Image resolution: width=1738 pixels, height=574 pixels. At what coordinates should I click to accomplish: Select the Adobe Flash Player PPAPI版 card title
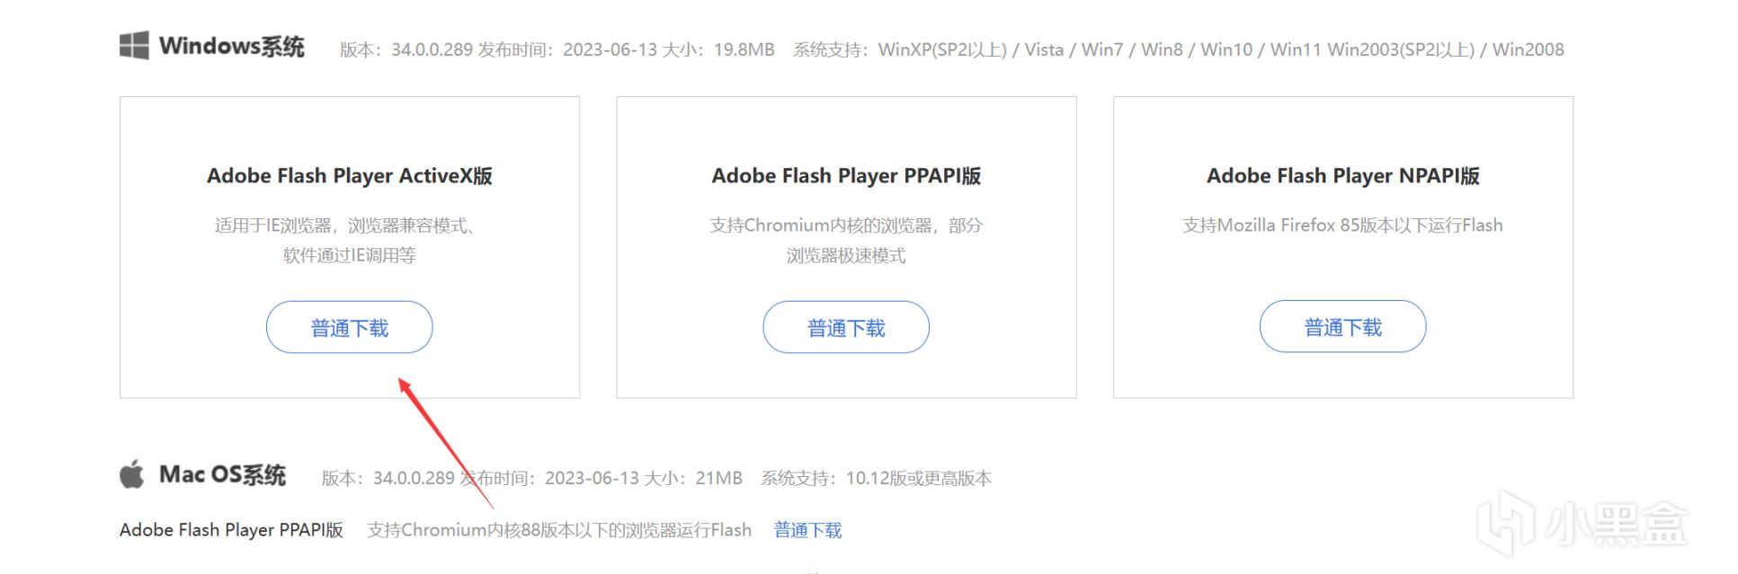coord(846,176)
